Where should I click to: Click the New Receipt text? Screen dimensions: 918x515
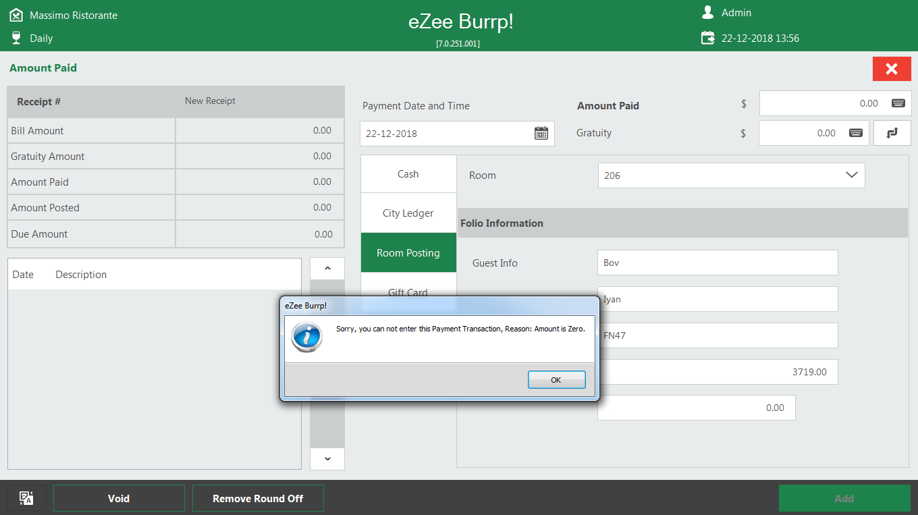point(211,101)
